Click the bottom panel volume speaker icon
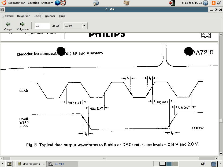 [203, 164]
